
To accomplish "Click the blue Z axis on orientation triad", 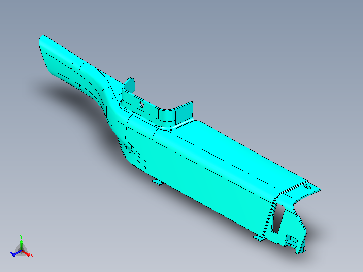I will (x=16, y=253).
